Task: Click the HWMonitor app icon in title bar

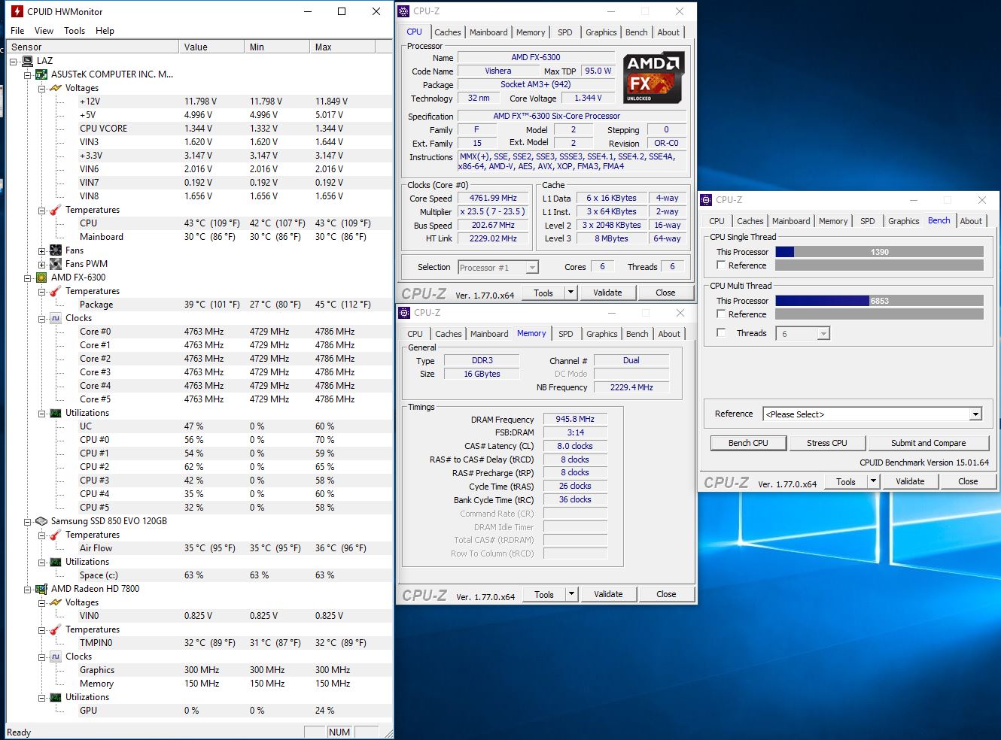Action: [17, 11]
